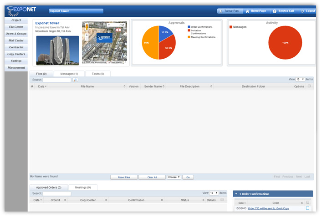Open the Choose dropdown below files table
The image size is (322, 217).
coord(174,177)
